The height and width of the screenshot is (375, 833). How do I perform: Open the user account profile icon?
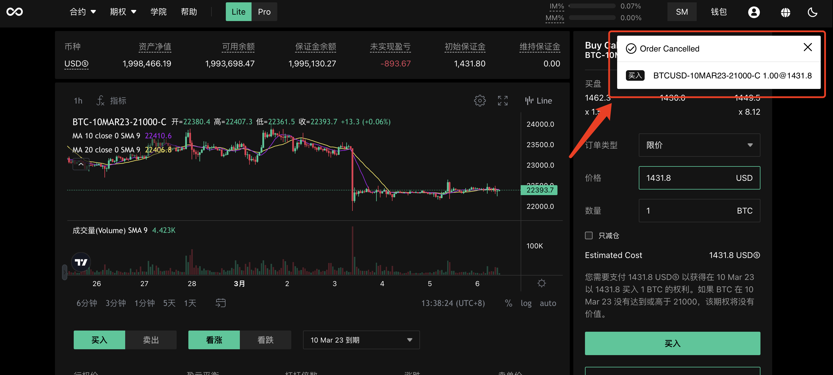click(754, 12)
